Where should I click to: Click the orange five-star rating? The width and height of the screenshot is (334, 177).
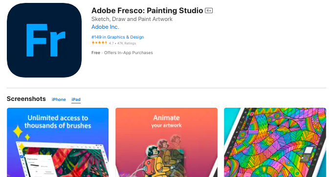coord(99,43)
